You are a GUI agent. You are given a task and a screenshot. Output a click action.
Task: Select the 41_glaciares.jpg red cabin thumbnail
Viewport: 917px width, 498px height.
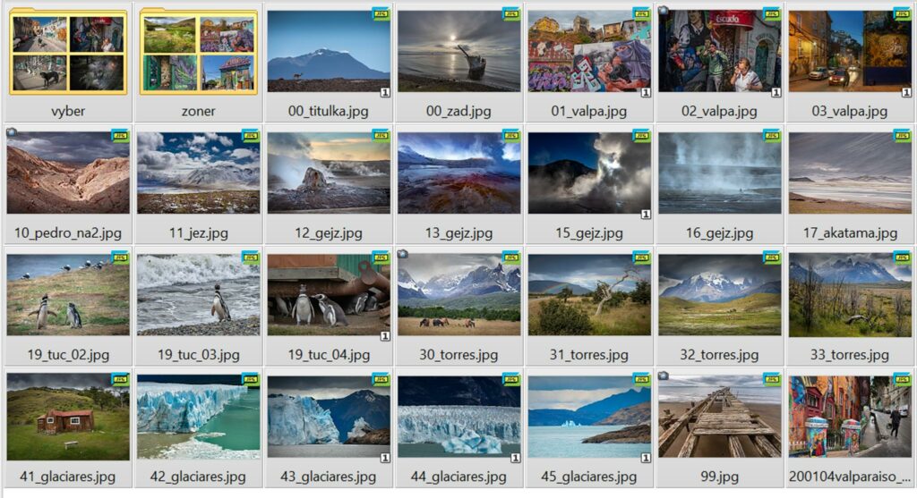[68, 417]
